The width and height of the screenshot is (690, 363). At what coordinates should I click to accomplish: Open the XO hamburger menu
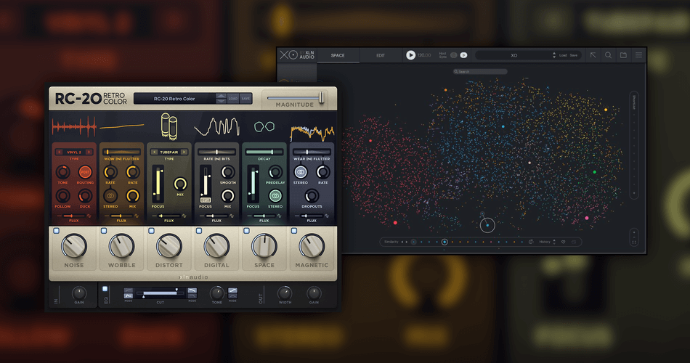[x=638, y=55]
